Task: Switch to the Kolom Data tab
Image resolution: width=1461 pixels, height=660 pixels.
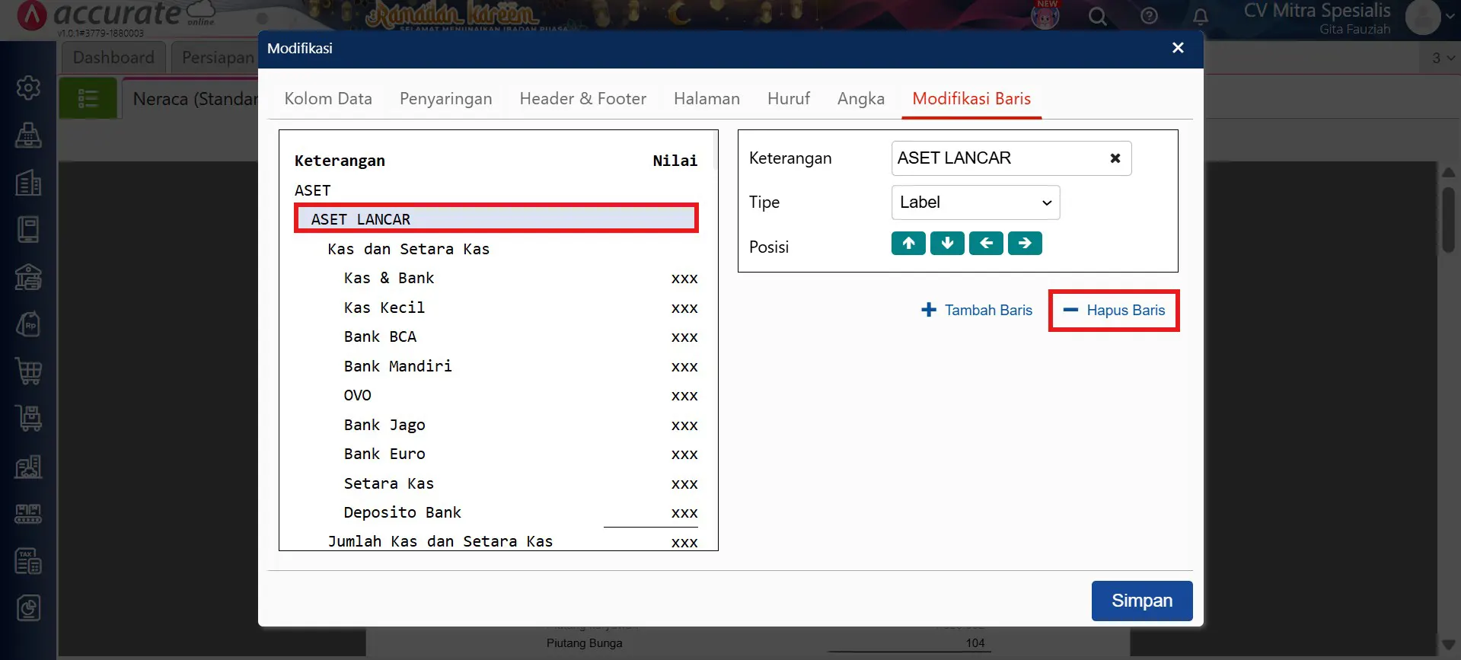Action: coord(328,99)
